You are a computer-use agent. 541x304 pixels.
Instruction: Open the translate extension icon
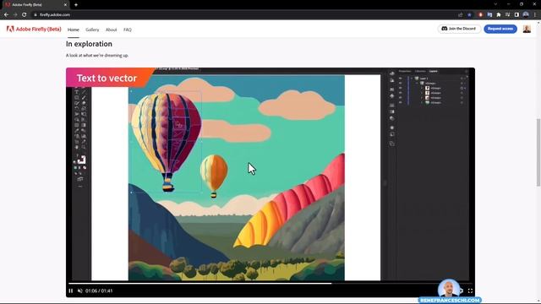click(489, 15)
